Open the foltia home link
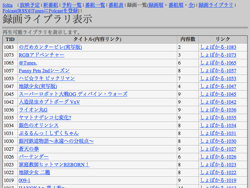Image resolution: width=250 pixels, height=188 pixels. [x=7, y=5]
